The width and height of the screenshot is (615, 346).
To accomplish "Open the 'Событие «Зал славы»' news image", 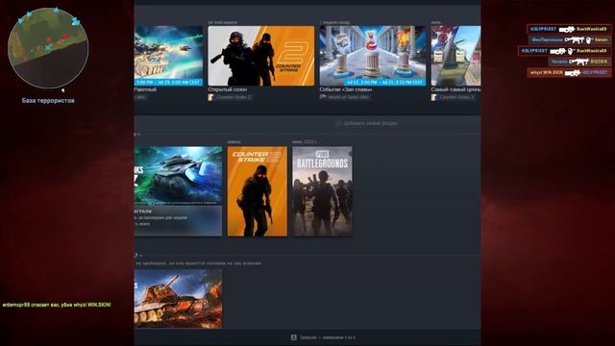I will coord(373,56).
